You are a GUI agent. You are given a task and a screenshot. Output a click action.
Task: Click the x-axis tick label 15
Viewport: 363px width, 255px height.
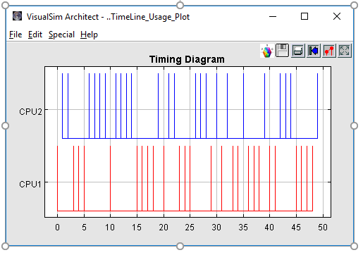tap(137, 227)
